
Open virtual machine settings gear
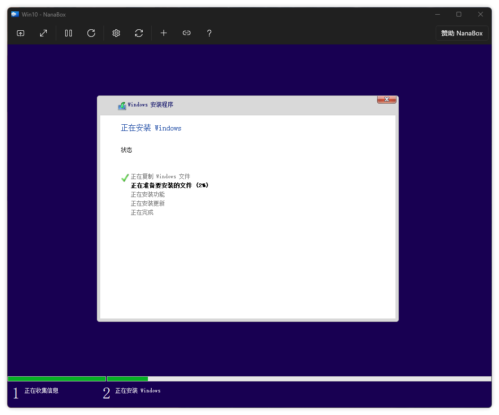pyautogui.click(x=116, y=33)
